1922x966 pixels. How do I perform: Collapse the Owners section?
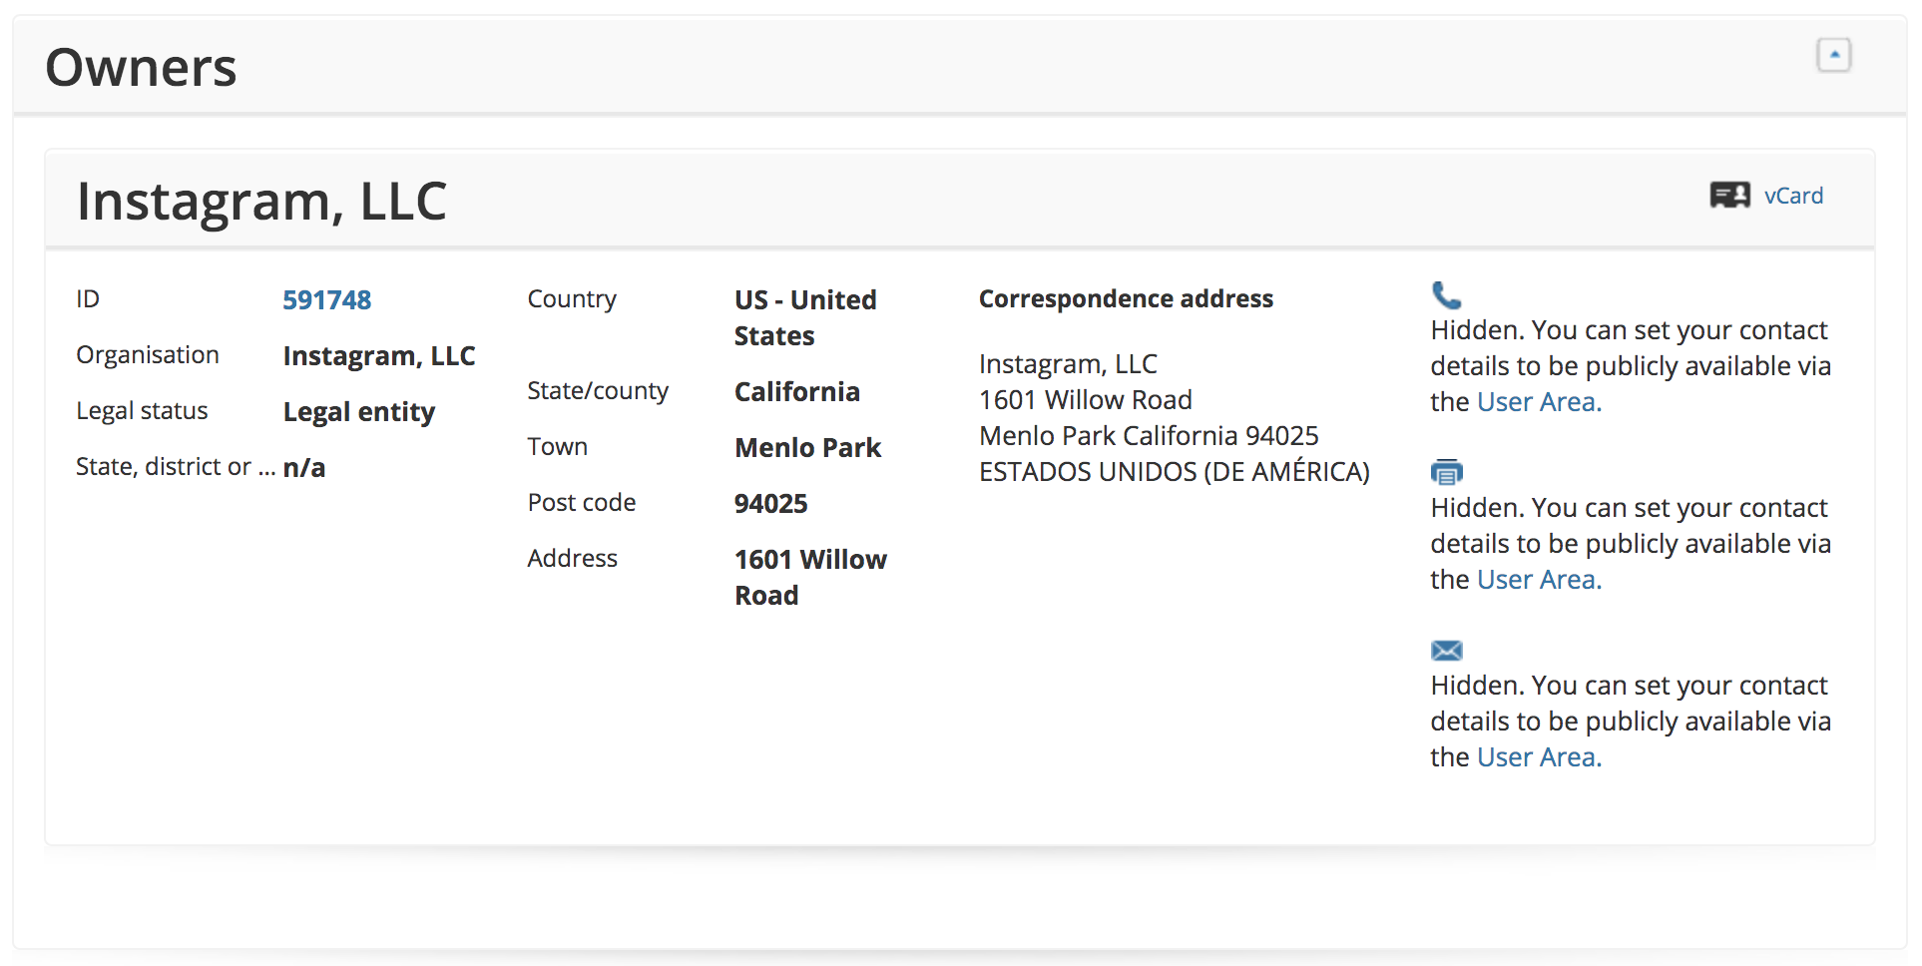point(1833,55)
